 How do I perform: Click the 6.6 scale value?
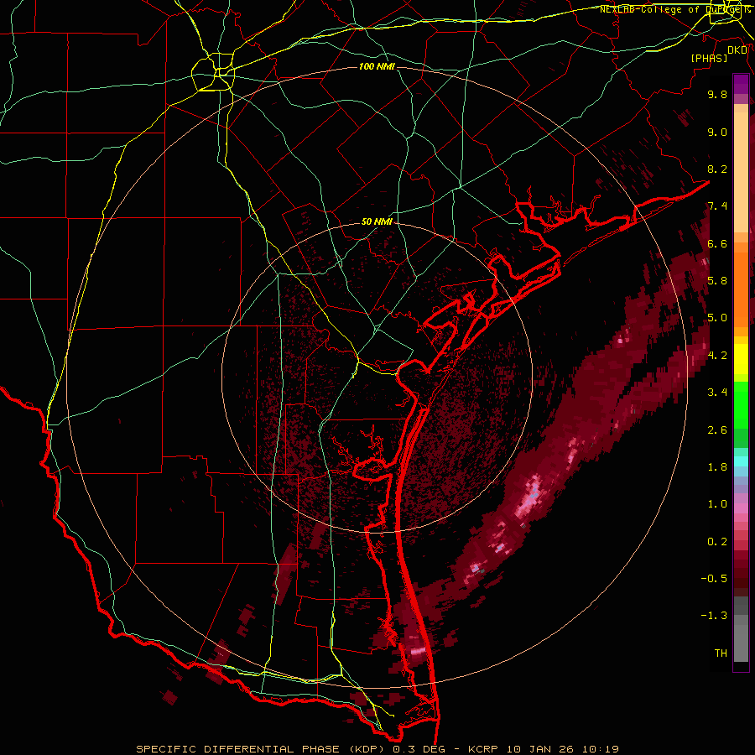(x=717, y=243)
